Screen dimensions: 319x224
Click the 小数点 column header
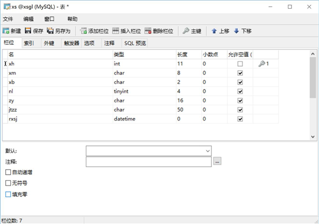tap(214, 55)
